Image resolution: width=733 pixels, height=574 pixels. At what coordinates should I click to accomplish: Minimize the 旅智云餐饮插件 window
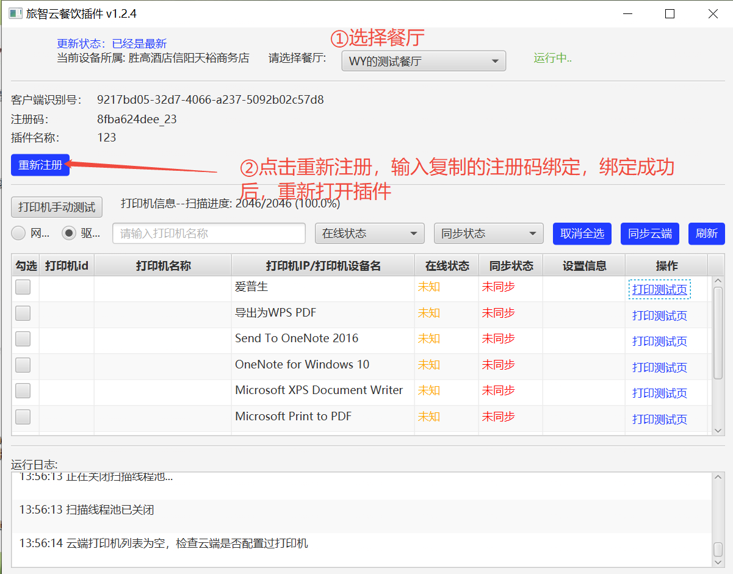pyautogui.click(x=627, y=13)
